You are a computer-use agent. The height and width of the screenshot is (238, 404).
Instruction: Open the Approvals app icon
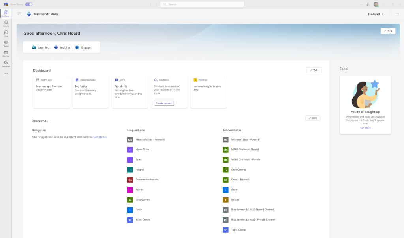[x=6, y=63]
